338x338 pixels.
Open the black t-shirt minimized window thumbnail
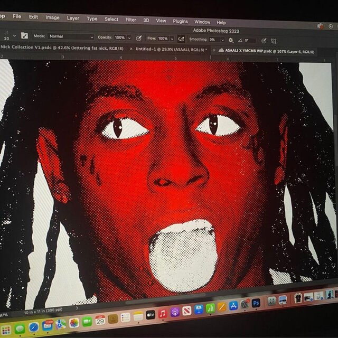[298, 299]
